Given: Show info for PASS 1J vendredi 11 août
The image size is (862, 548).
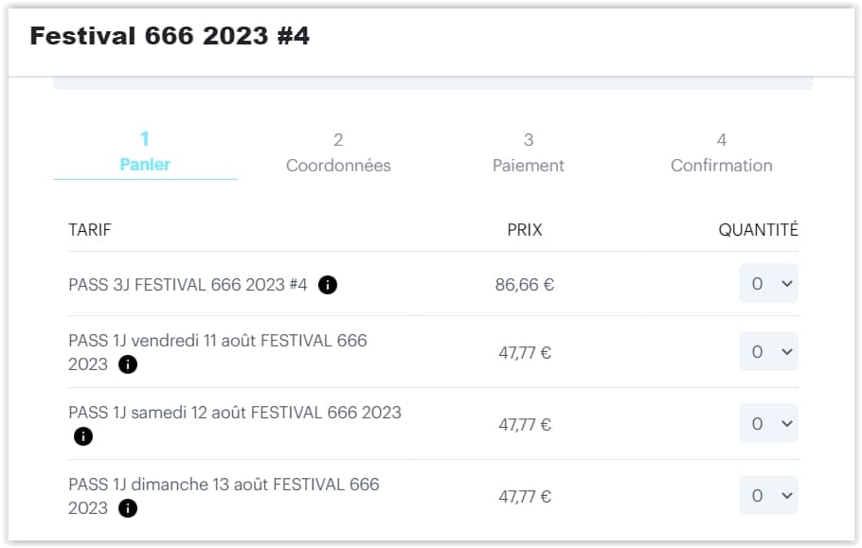Looking at the screenshot, I should [x=128, y=364].
